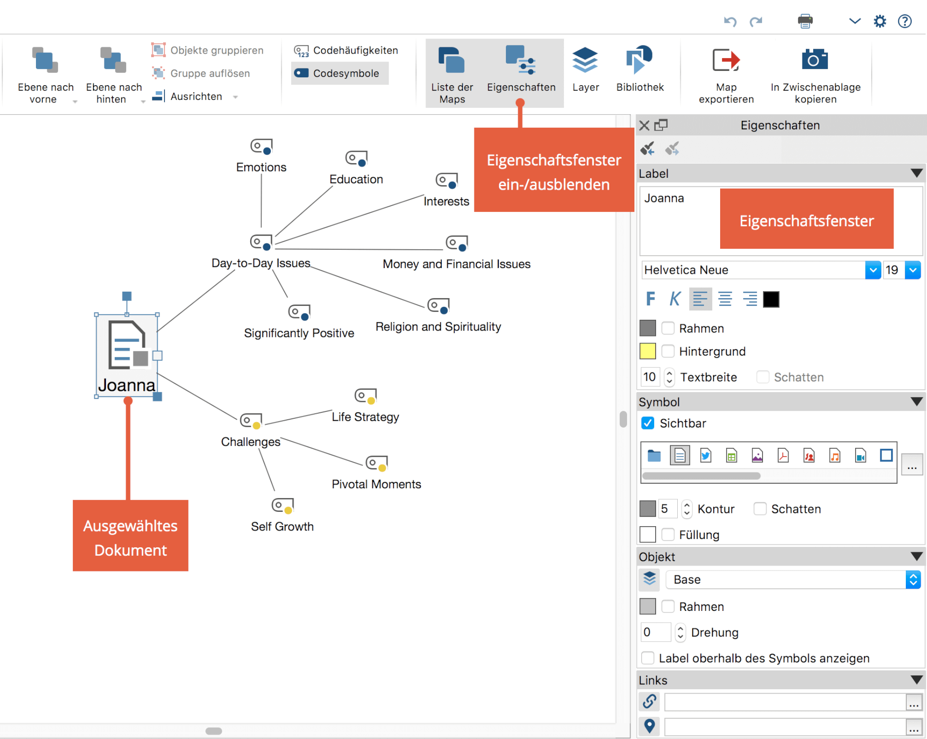The height and width of the screenshot is (739, 927).
Task: Click the Drehung value field
Action: [x=656, y=632]
